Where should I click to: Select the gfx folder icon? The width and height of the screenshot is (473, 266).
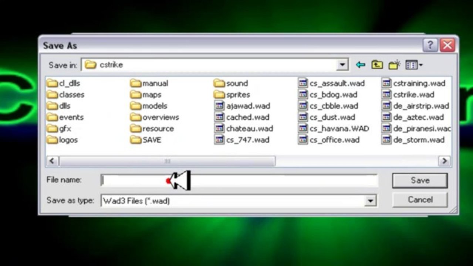[x=52, y=129]
